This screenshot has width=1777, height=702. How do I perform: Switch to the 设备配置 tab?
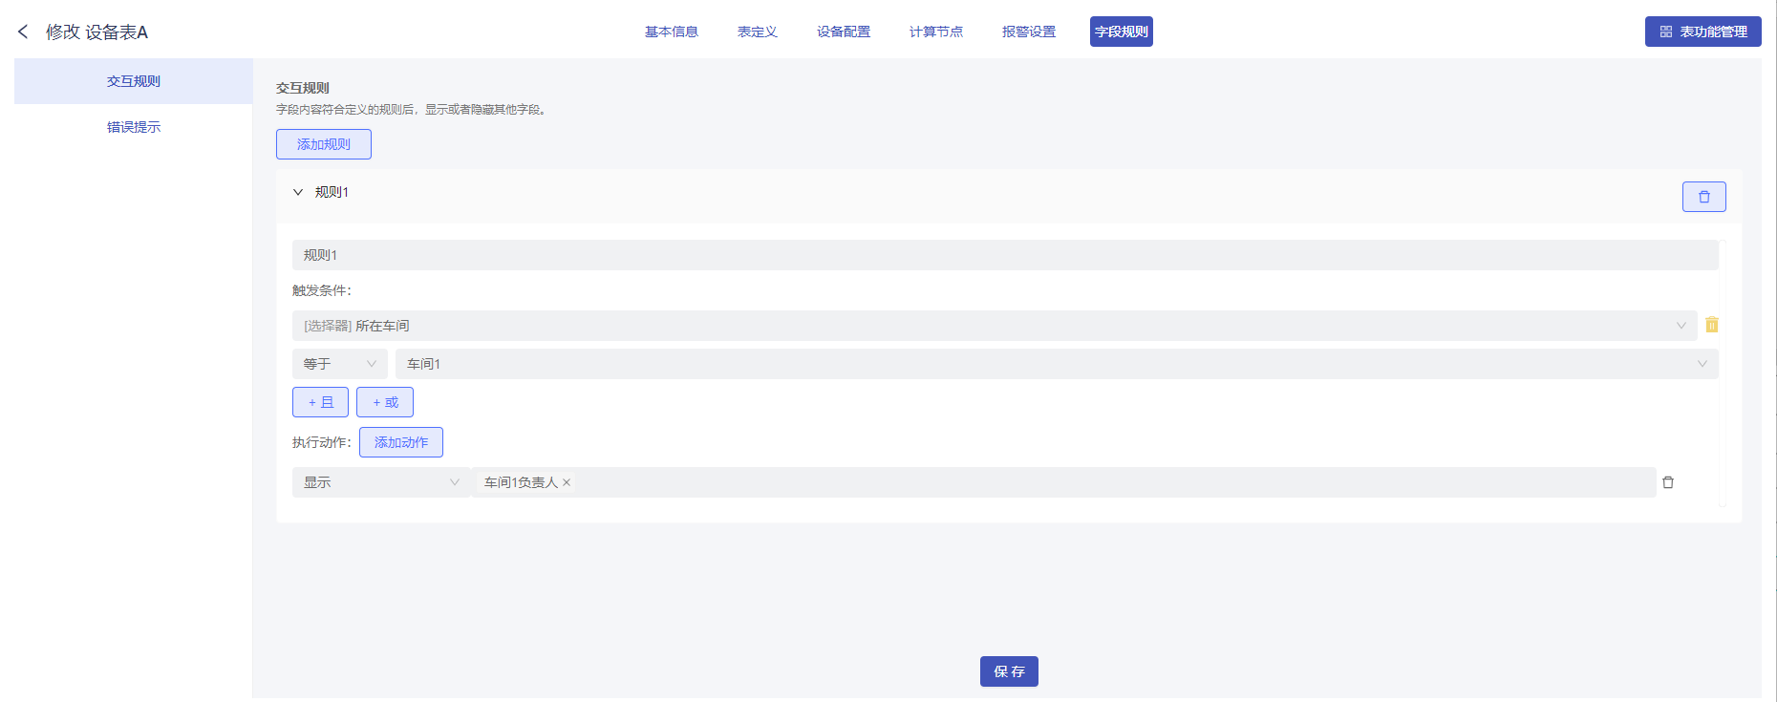[844, 32]
